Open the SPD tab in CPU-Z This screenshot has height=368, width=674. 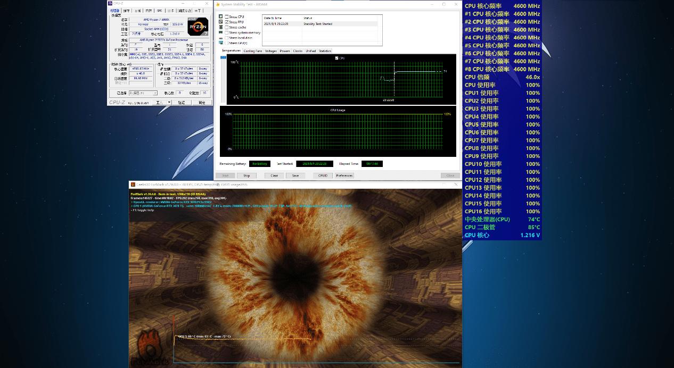(x=159, y=11)
